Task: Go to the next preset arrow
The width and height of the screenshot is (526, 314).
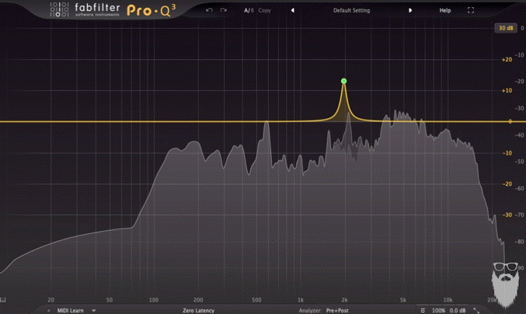Action: [x=410, y=10]
